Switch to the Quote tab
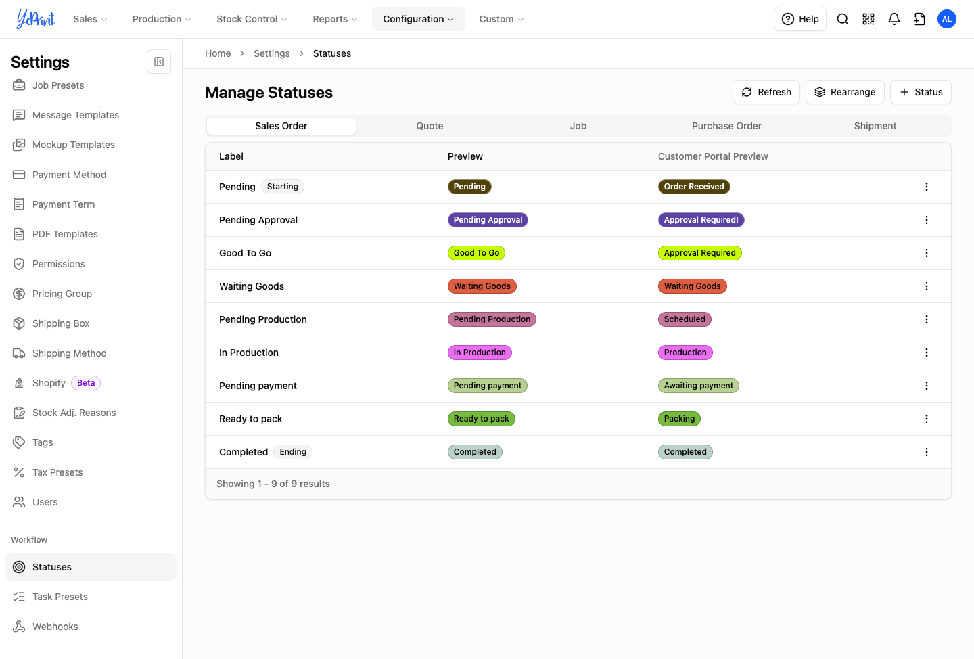This screenshot has width=974, height=659. (430, 126)
